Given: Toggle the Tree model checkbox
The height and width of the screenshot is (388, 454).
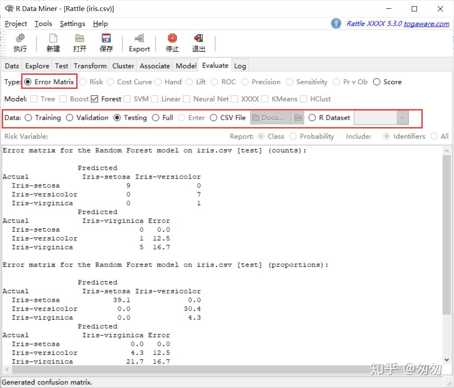Looking at the screenshot, I should click(34, 99).
